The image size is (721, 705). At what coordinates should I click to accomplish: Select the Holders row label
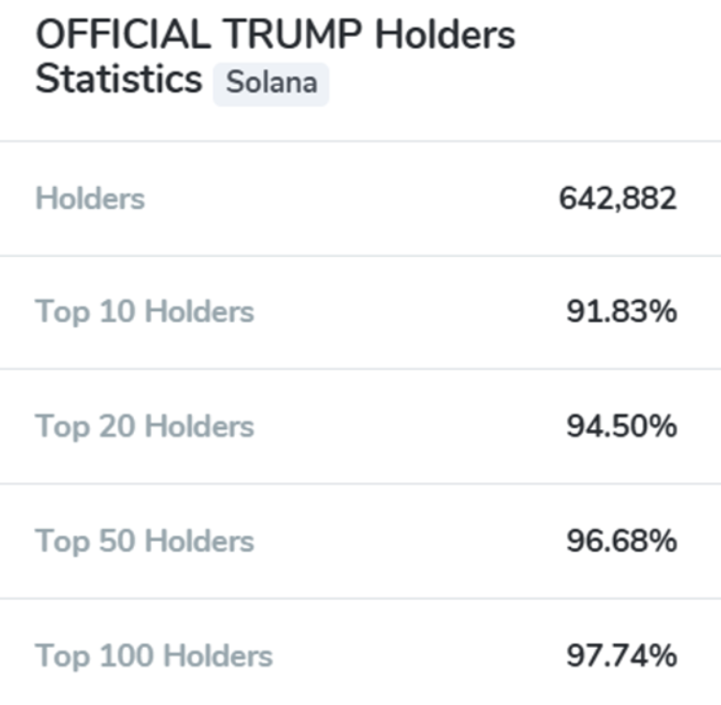coord(89,198)
